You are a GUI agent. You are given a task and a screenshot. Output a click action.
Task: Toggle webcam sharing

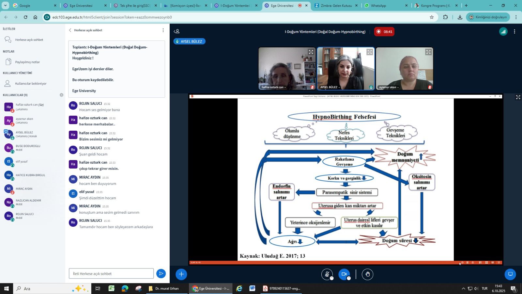(344, 274)
